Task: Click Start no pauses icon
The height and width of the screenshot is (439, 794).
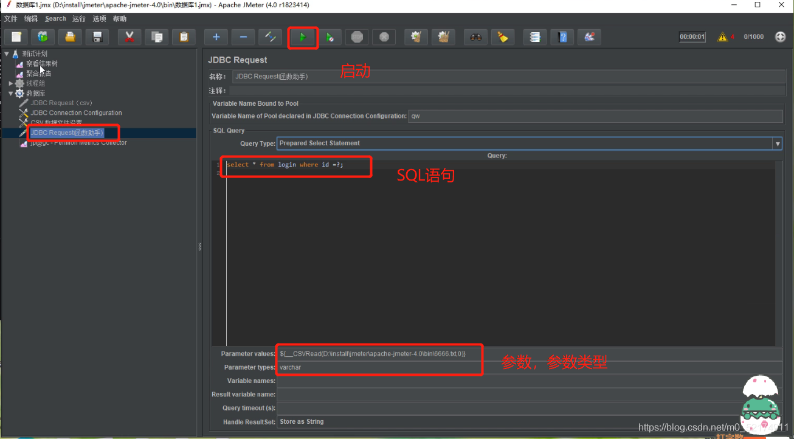Action: coord(330,37)
